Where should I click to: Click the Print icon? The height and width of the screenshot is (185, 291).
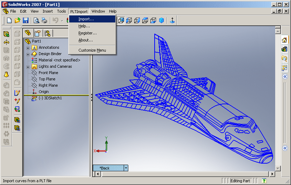tap(44, 21)
